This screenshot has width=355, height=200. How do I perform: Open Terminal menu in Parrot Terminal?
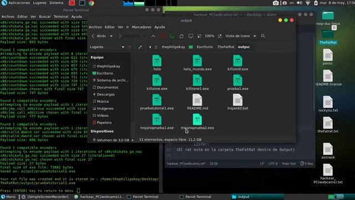tap(61, 17)
